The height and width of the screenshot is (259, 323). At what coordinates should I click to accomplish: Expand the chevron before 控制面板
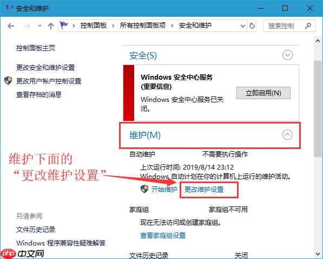(x=74, y=26)
